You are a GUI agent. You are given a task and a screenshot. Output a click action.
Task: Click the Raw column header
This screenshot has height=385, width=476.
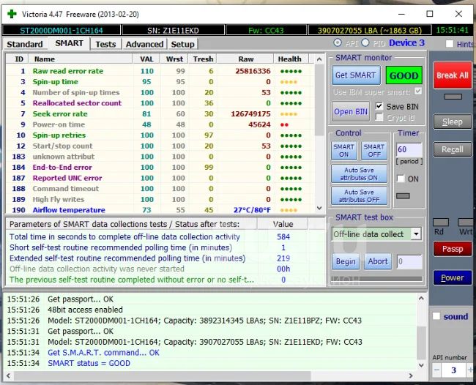click(246, 59)
